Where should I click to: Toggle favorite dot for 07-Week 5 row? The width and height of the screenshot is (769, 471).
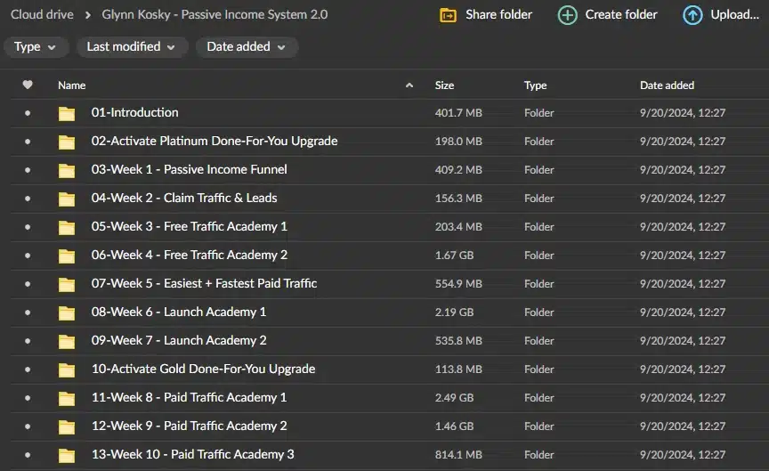coord(28,284)
